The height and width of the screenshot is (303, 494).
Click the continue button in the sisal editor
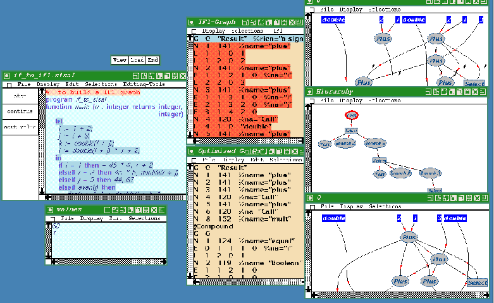tap(20, 111)
